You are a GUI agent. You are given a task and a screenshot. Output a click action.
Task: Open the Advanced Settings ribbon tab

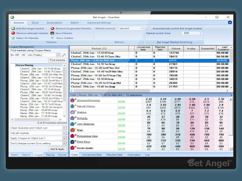tap(99, 23)
